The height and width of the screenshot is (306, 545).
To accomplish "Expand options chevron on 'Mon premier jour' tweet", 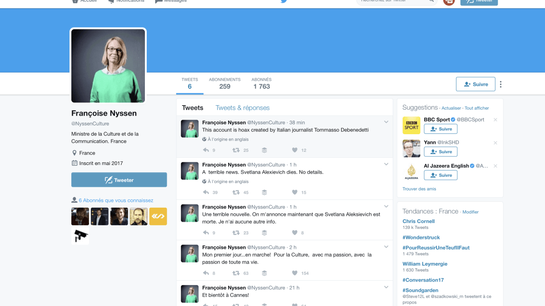I will 386,247.
